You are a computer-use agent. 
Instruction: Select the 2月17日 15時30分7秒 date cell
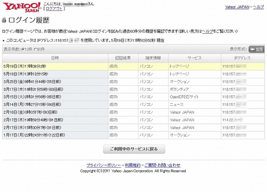click(55, 128)
